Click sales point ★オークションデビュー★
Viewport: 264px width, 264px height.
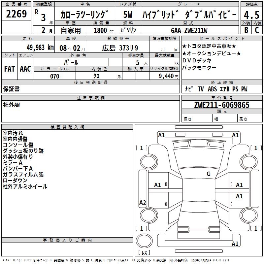[212, 53]
